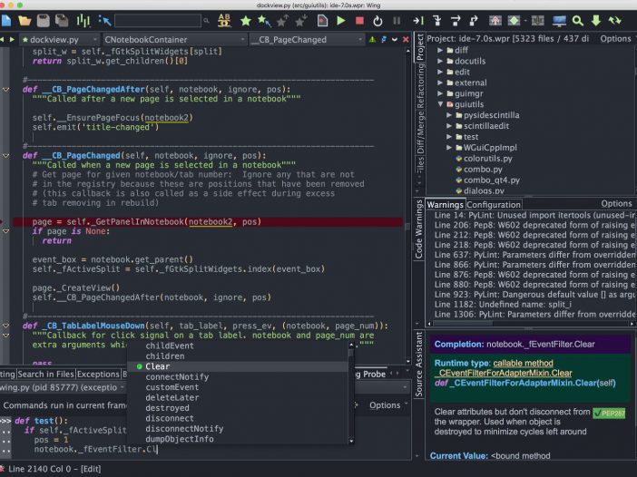Image resolution: width=637 pixels, height=477 pixels.
Task: Click the Step Over debug icon
Action: [x=456, y=20]
